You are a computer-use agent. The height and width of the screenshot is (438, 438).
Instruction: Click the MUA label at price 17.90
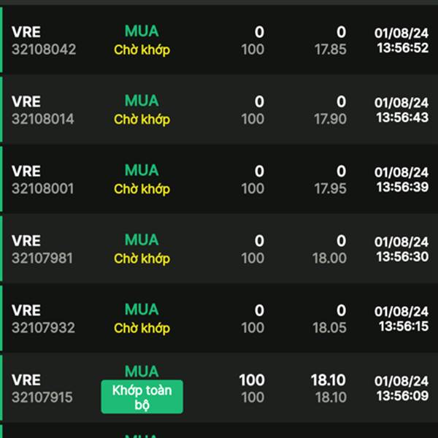point(142,101)
